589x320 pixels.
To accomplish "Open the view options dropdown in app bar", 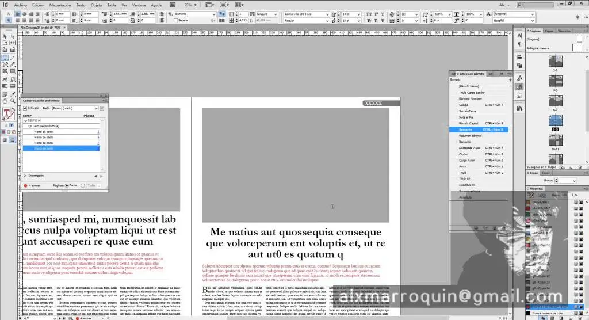I will [x=210, y=5].
